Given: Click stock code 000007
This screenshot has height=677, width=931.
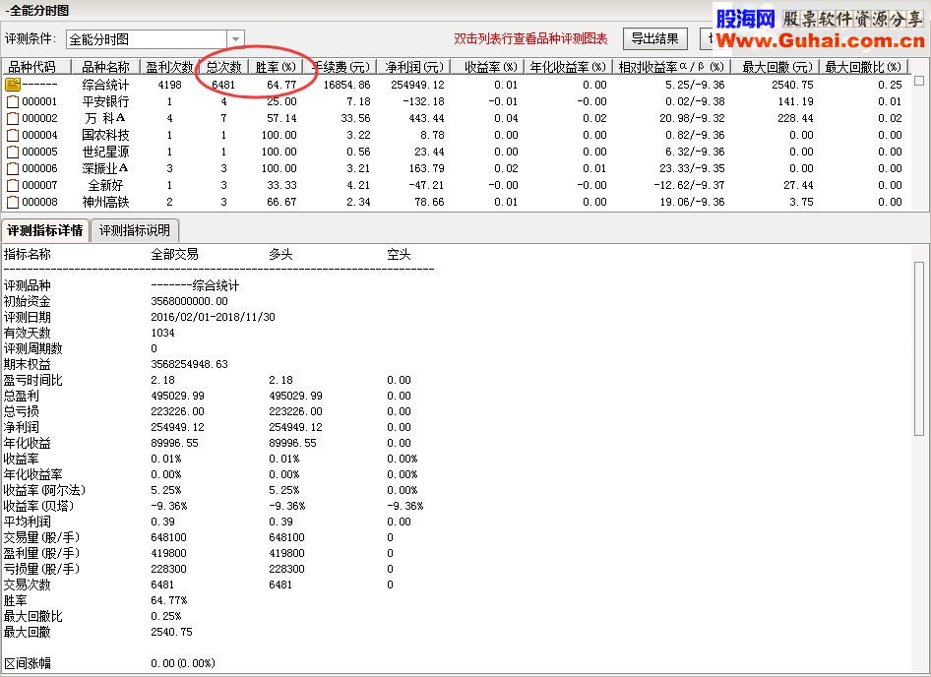Looking at the screenshot, I should pyautogui.click(x=39, y=185).
